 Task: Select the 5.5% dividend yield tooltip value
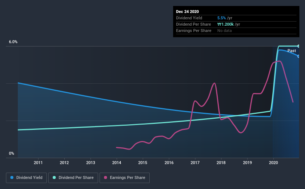point(221,18)
